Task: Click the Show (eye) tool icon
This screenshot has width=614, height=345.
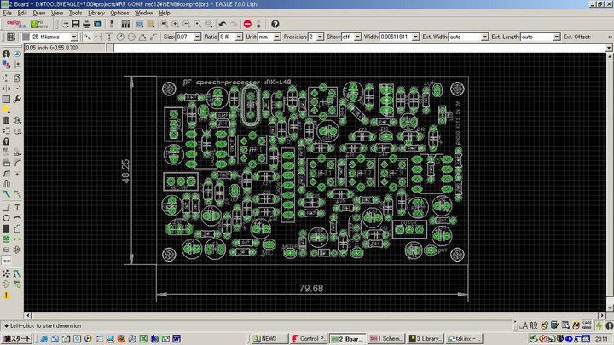Action: click(18, 54)
